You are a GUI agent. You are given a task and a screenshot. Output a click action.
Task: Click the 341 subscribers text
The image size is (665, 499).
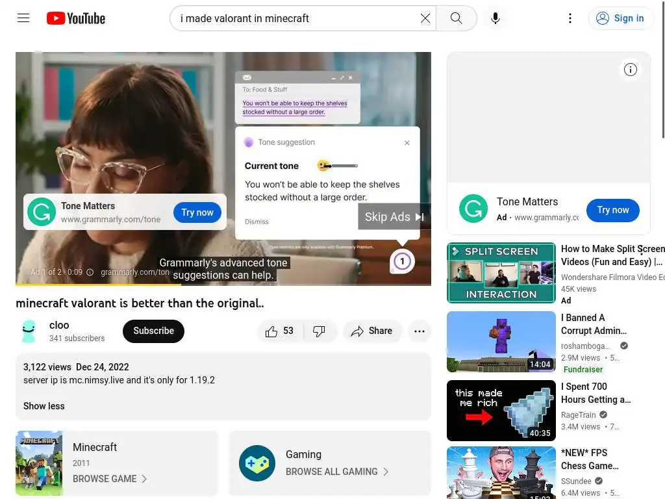pyautogui.click(x=77, y=338)
